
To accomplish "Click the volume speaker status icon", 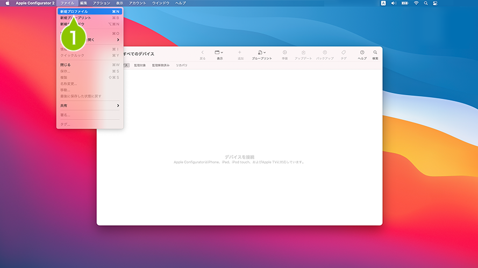I will [394, 3].
